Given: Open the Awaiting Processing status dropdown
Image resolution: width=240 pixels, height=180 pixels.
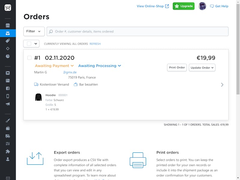Looking at the screenshot, I should 100,66.
